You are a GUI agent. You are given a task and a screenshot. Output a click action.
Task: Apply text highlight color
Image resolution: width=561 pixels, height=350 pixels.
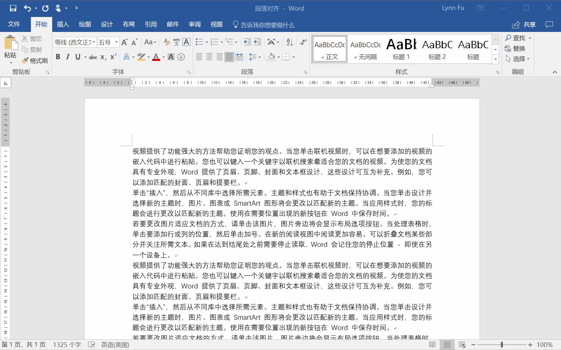pyautogui.click(x=141, y=57)
